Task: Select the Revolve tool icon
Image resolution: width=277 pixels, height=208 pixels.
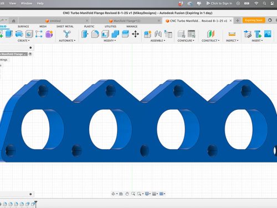Action: pyautogui.click(x=19, y=34)
